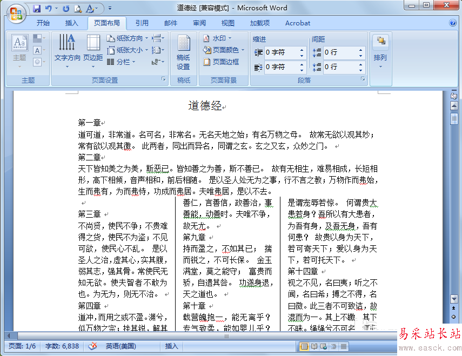Click language 英语(美国) in status bar

121,346
